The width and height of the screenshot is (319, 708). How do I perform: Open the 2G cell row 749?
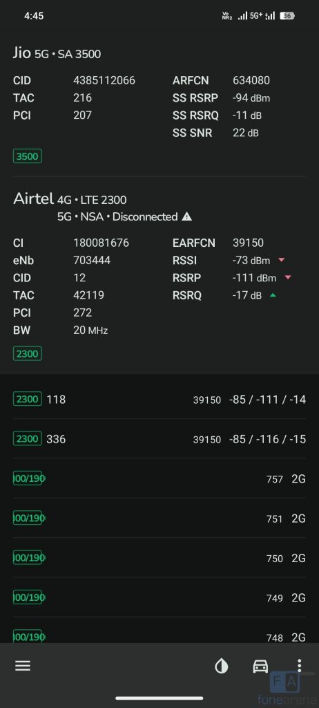click(x=159, y=598)
